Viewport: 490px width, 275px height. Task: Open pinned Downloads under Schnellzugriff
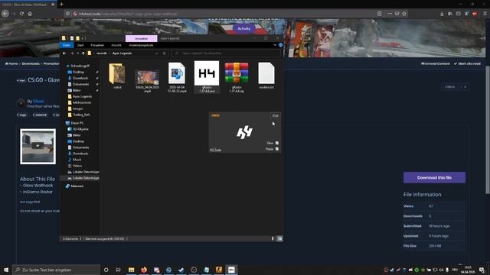point(80,78)
